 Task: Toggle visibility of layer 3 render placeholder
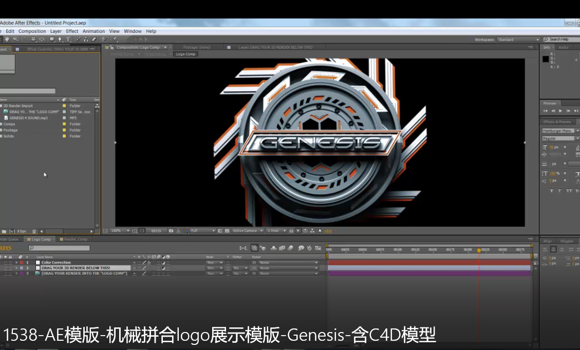click(2, 274)
